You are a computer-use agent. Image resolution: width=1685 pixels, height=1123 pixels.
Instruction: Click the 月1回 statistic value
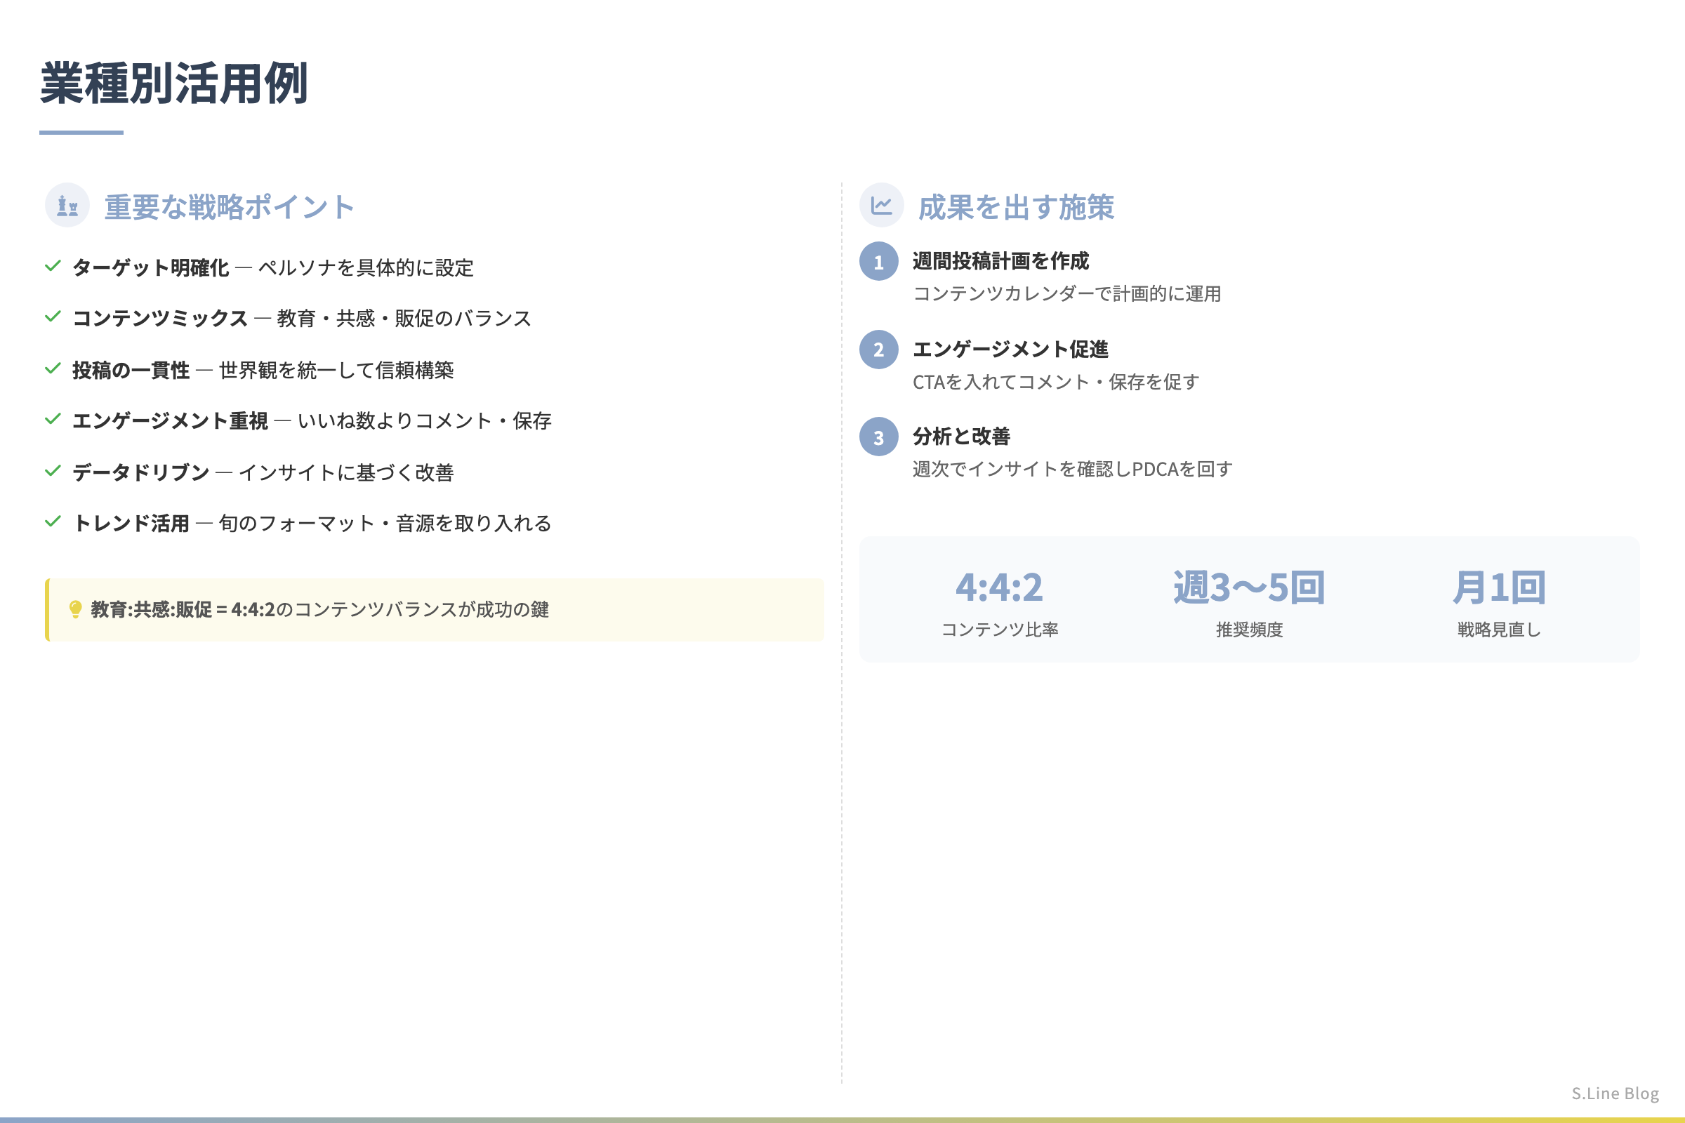point(1499,588)
